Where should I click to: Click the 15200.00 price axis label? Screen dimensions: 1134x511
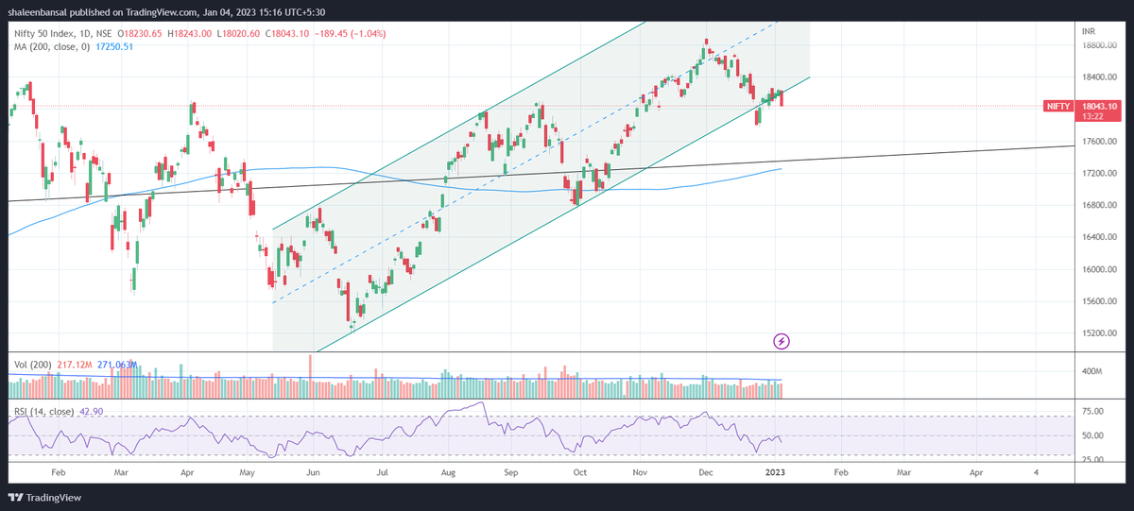(x=1099, y=334)
